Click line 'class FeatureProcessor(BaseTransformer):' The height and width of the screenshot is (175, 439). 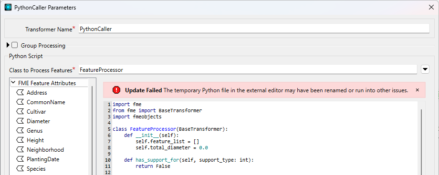click(170, 129)
